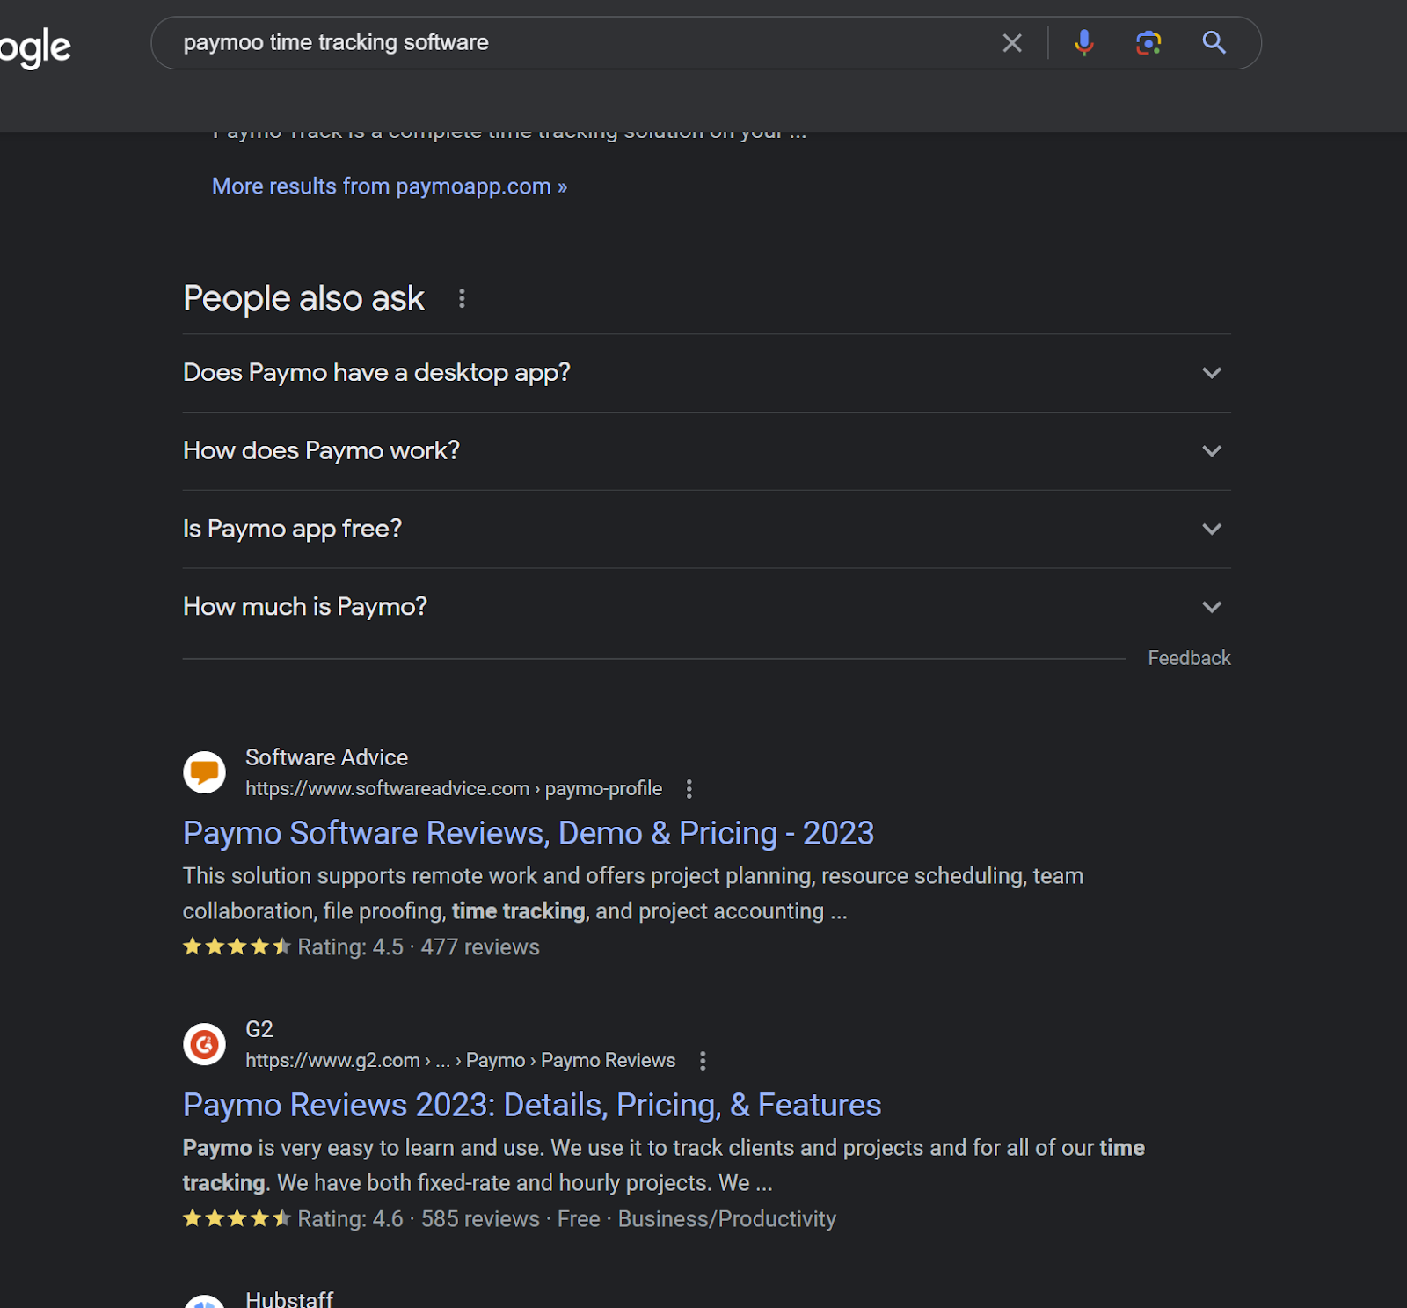Click the g2.com Paymo Reviews URL
The width and height of the screenshot is (1407, 1308).
pos(460,1061)
